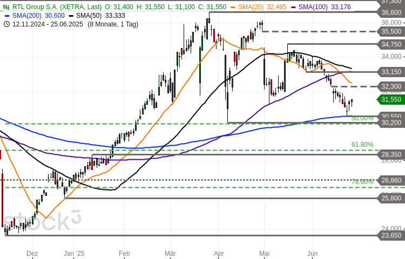Screen dimensions: 405x259
Task: Click the '61.80%' Fibonacci label
Action: [x=362, y=145]
